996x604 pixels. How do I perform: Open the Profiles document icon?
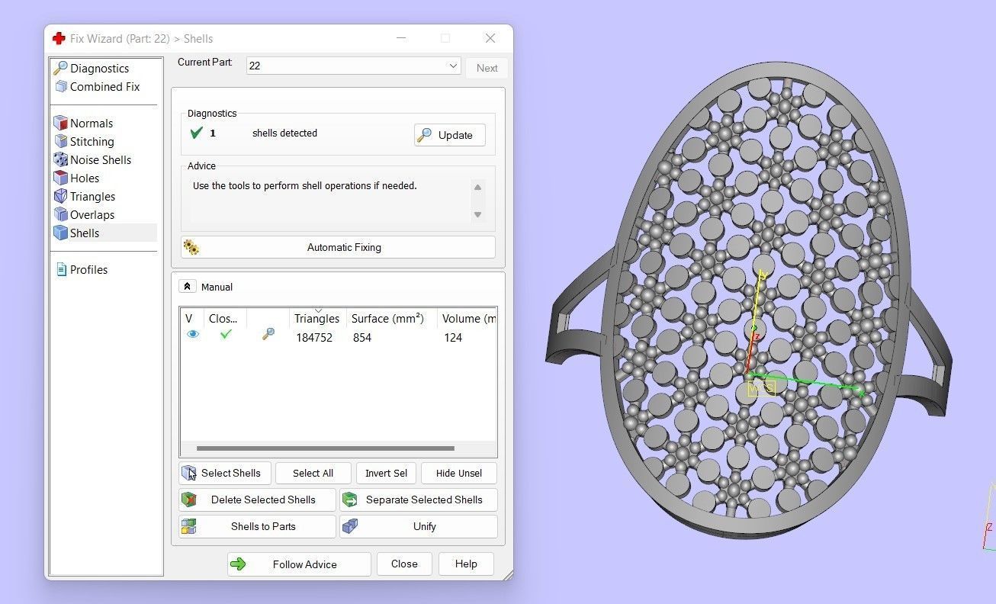click(x=61, y=270)
